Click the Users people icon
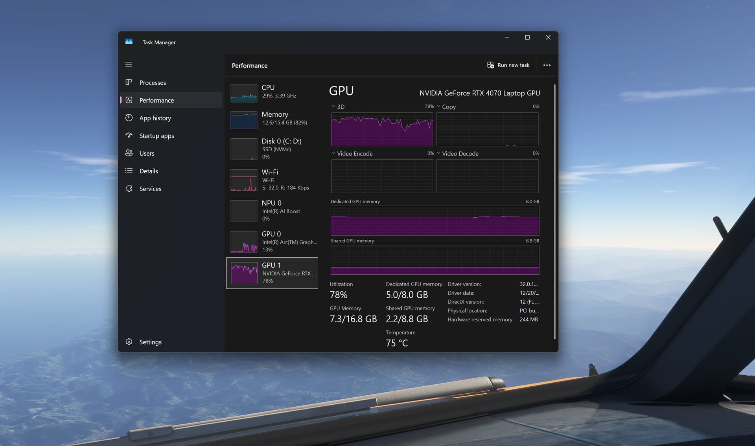 click(129, 153)
